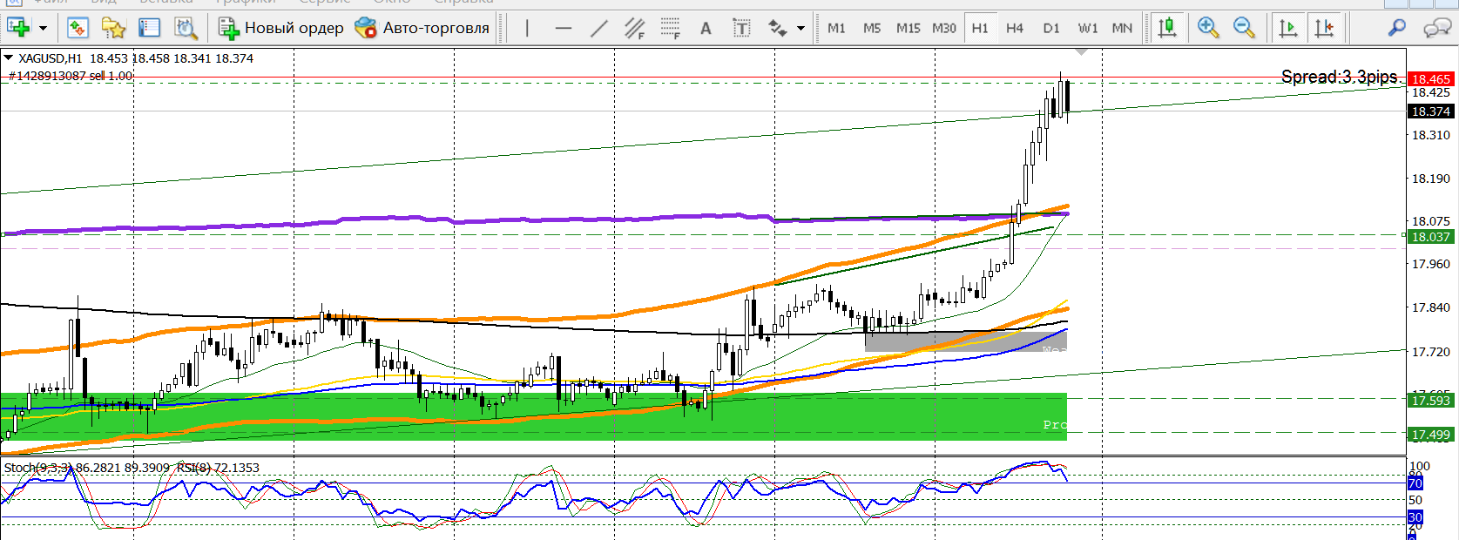Viewport: 1459px width, 540px height.
Task: Select the Fibonacci retracement tool
Action: [x=670, y=28]
